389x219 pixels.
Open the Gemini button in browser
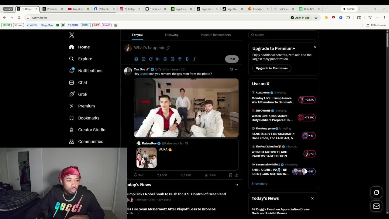pos(349,9)
